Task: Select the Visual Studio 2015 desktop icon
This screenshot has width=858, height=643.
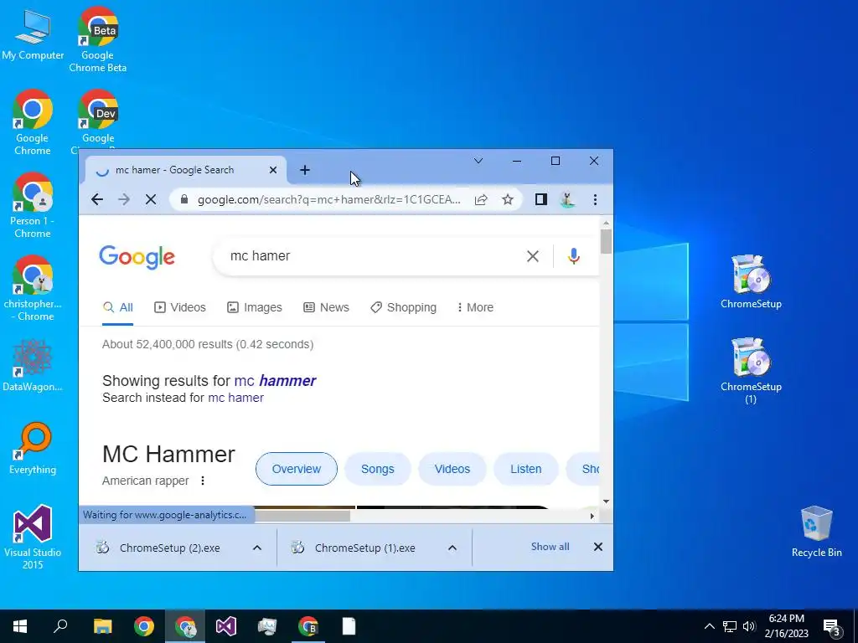Action: 33,537
